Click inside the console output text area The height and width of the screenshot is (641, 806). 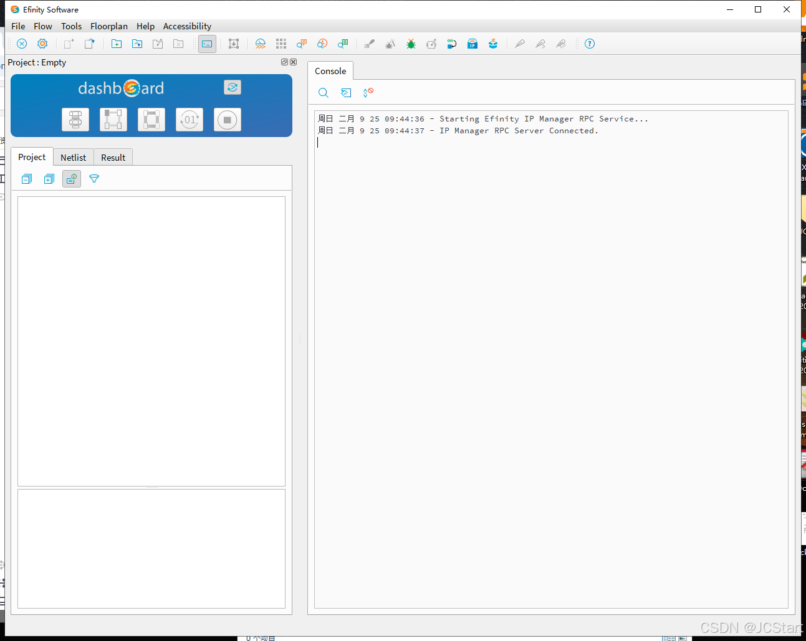551,359
